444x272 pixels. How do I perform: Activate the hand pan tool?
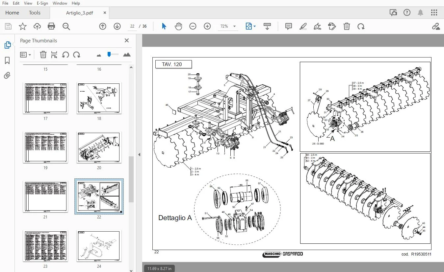coord(178,26)
